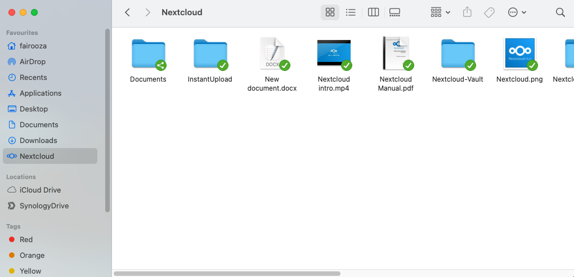Click the yellow minimize window button
The image size is (574, 277).
pos(23,12)
